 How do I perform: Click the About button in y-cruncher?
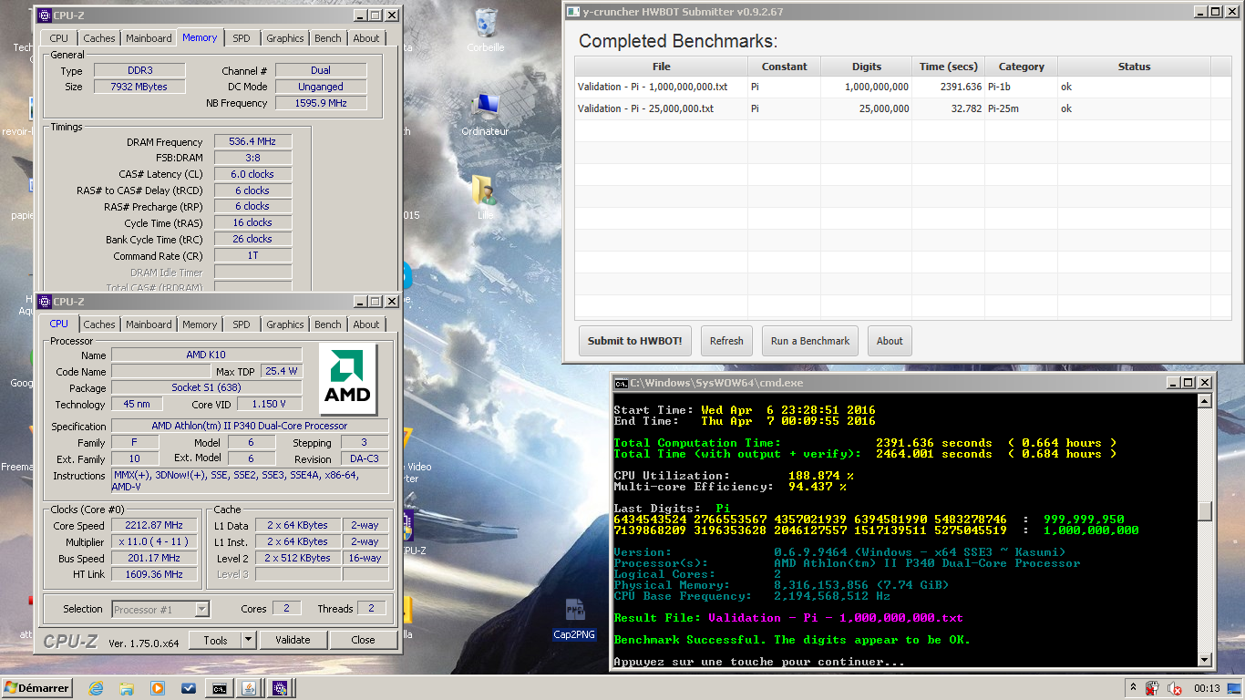(x=890, y=341)
